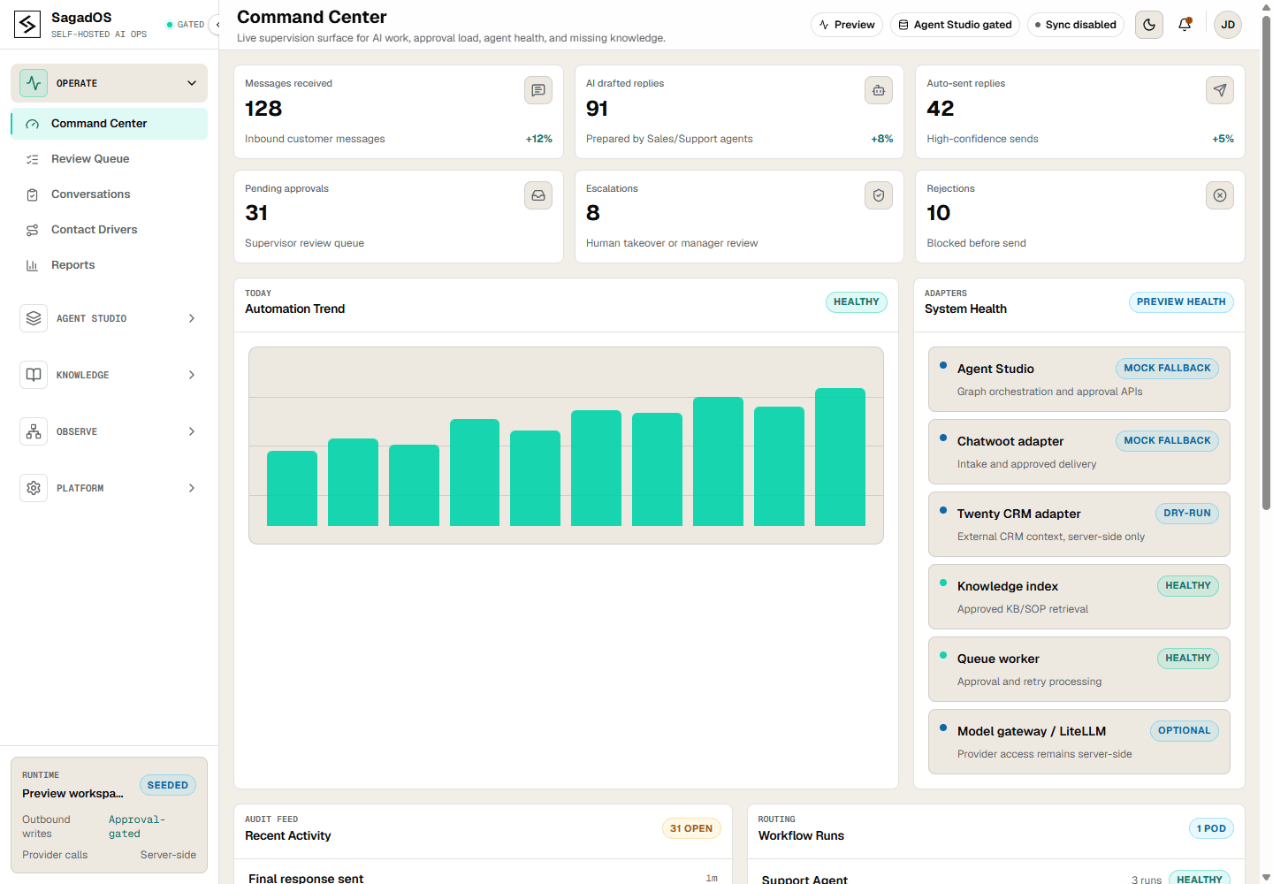Select the Chatwoot adapter health card
The height and width of the screenshot is (884, 1273).
click(1079, 452)
